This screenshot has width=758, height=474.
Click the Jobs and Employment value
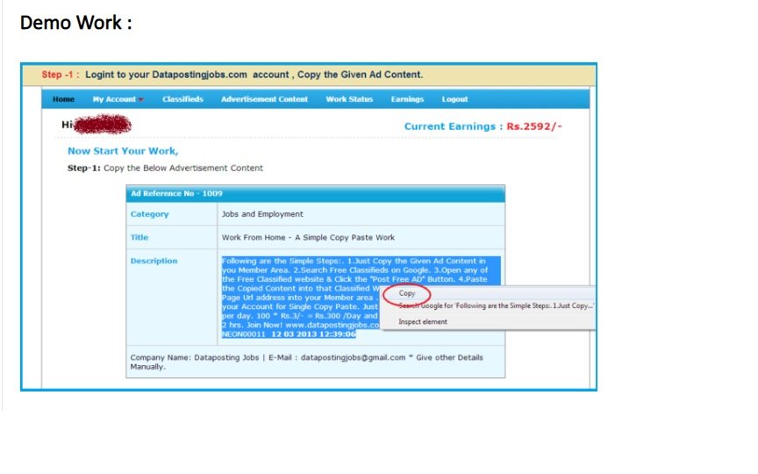click(x=262, y=214)
